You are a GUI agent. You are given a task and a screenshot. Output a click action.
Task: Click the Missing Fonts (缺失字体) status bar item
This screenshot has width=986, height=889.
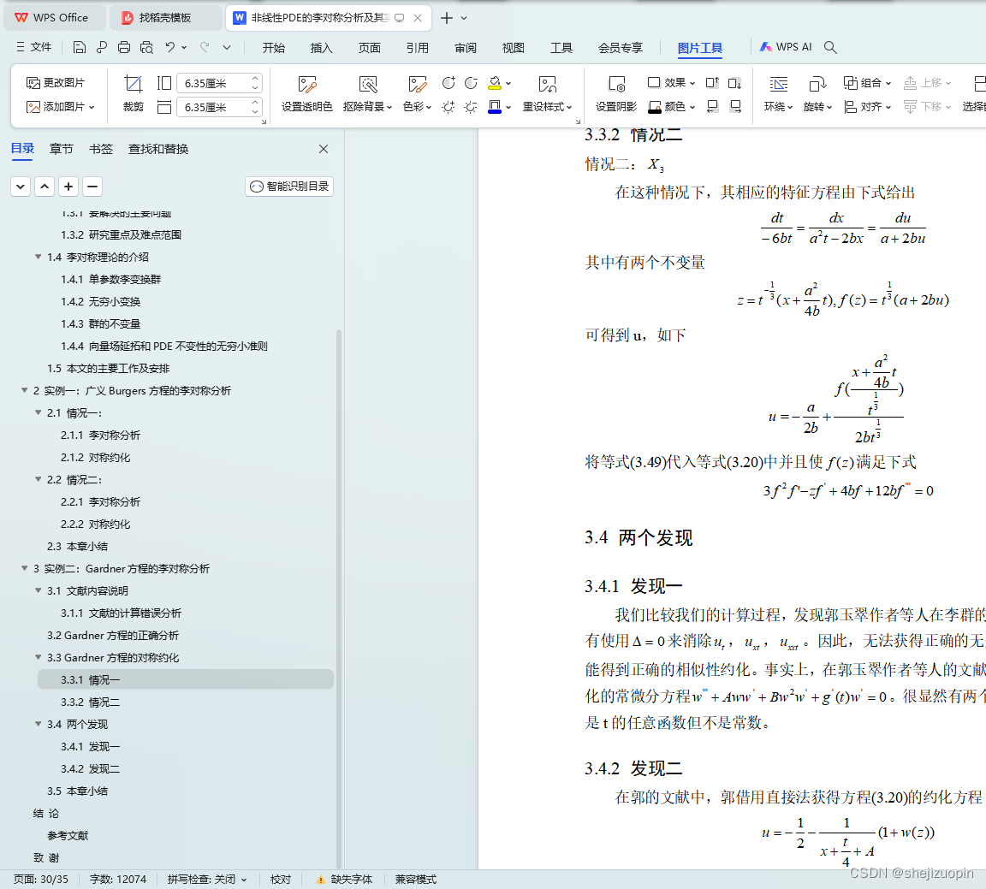coord(344,879)
